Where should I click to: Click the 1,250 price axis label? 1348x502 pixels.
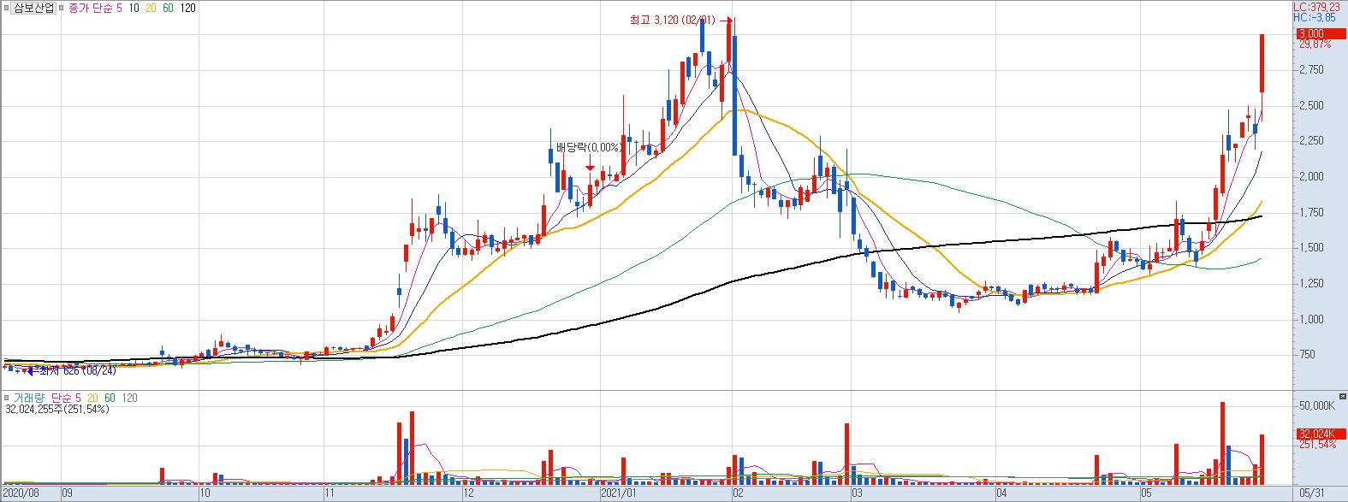1311,284
